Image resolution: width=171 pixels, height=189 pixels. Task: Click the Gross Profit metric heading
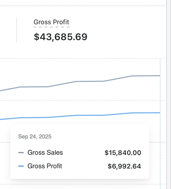51,22
